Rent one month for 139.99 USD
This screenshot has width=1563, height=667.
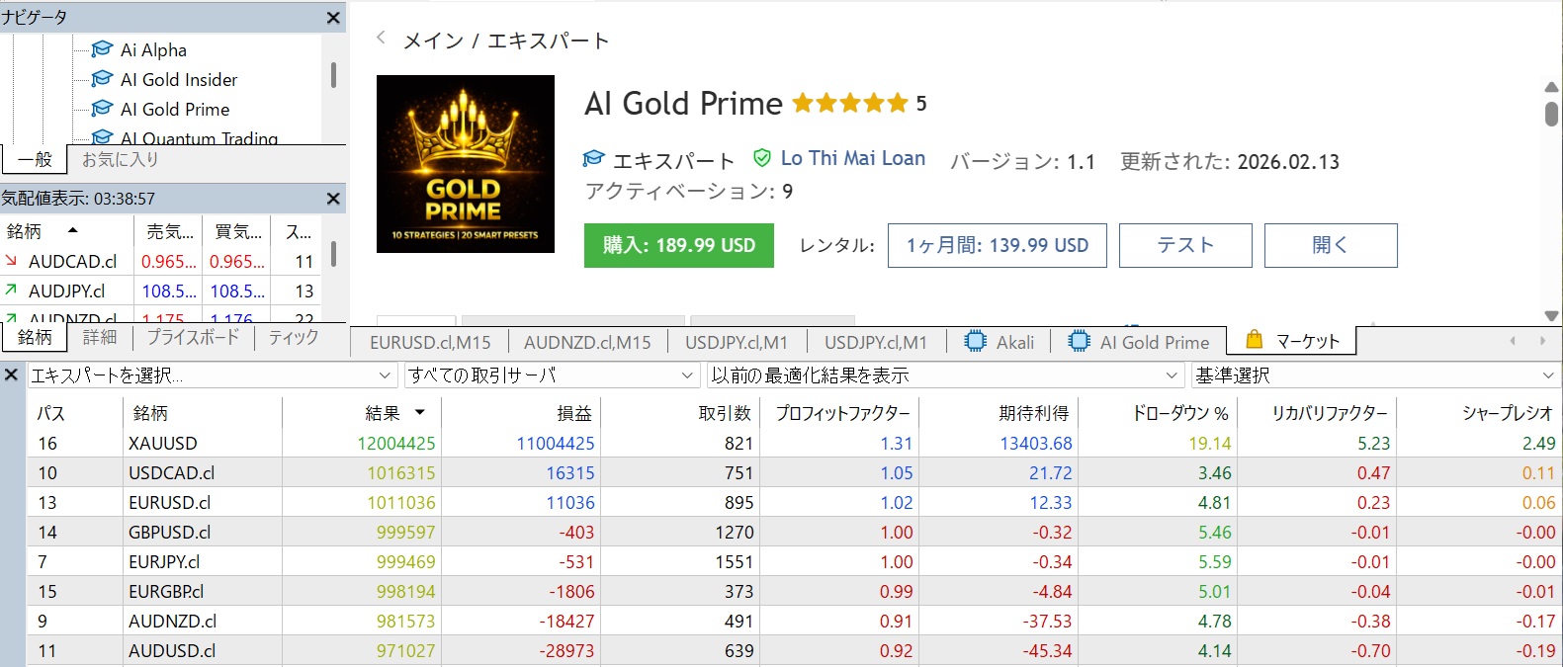(x=998, y=245)
